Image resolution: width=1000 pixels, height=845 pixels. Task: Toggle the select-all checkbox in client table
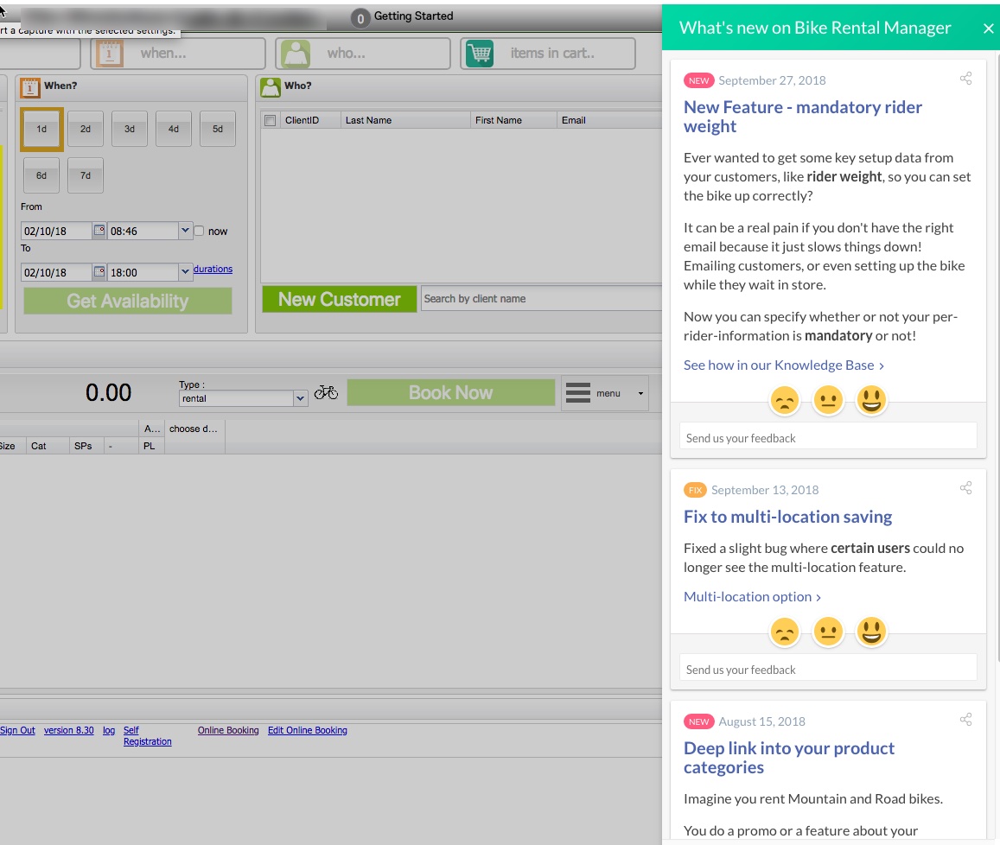[271, 121]
